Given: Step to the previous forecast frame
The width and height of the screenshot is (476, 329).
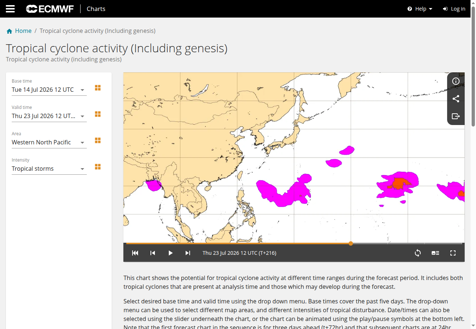Looking at the screenshot, I should coord(153,253).
